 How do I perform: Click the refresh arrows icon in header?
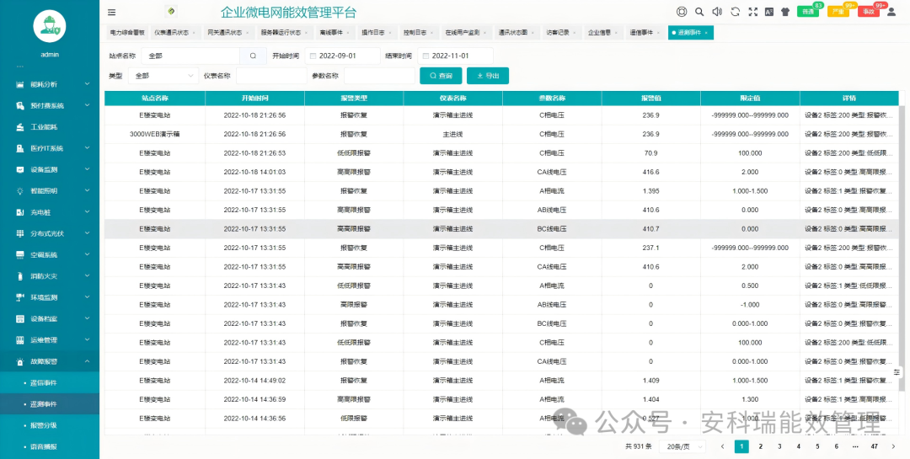tap(736, 12)
